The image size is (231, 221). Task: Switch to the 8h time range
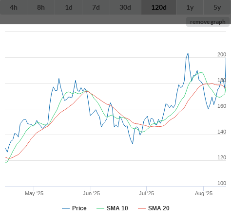[x=41, y=7]
